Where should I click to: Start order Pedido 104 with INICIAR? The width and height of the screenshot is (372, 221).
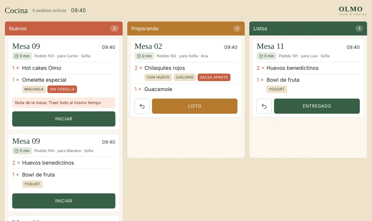pos(64,201)
